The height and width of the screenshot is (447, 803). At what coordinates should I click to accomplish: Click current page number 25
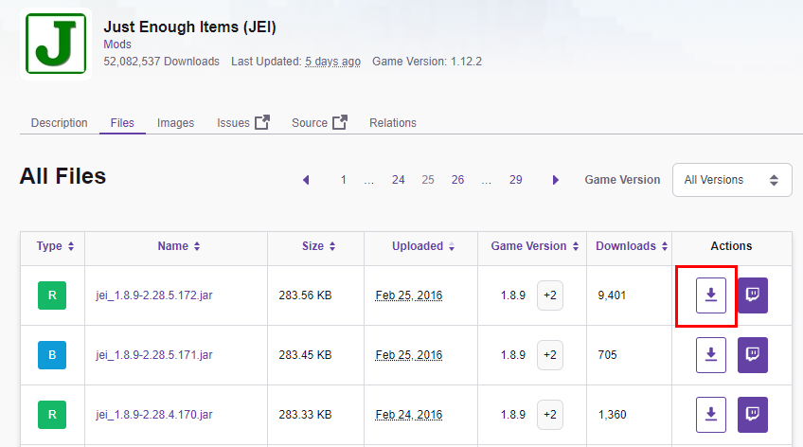click(x=428, y=180)
